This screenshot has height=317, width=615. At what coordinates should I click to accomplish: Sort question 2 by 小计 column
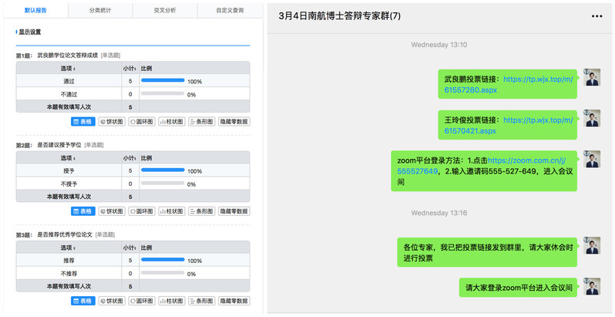(x=130, y=158)
